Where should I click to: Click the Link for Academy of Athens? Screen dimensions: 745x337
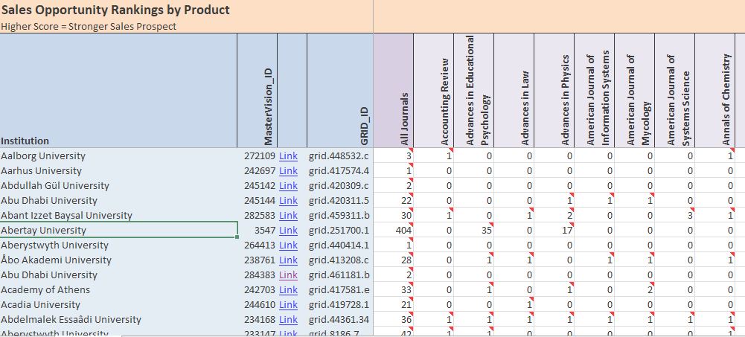pyautogui.click(x=288, y=290)
